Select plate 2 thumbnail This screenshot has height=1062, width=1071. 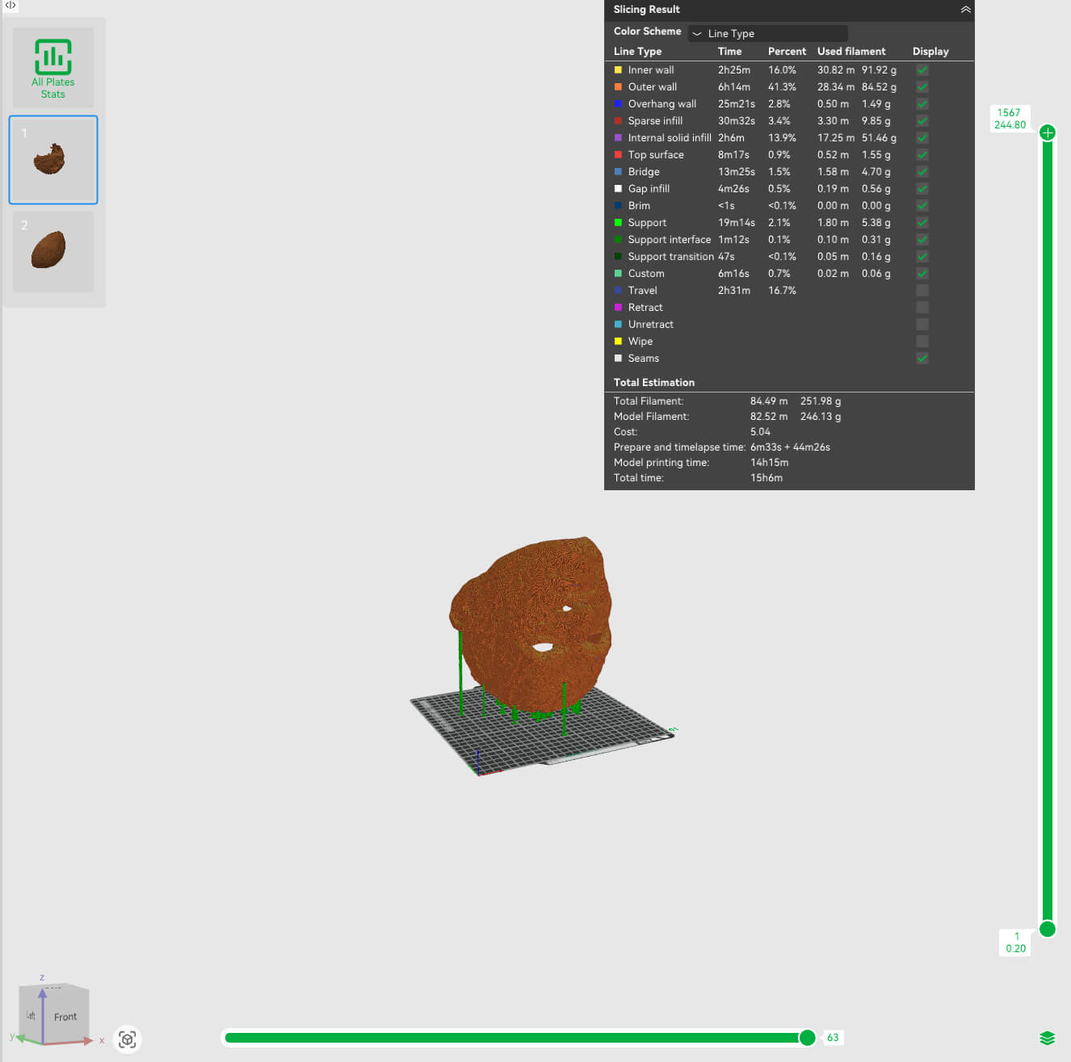[x=53, y=251]
